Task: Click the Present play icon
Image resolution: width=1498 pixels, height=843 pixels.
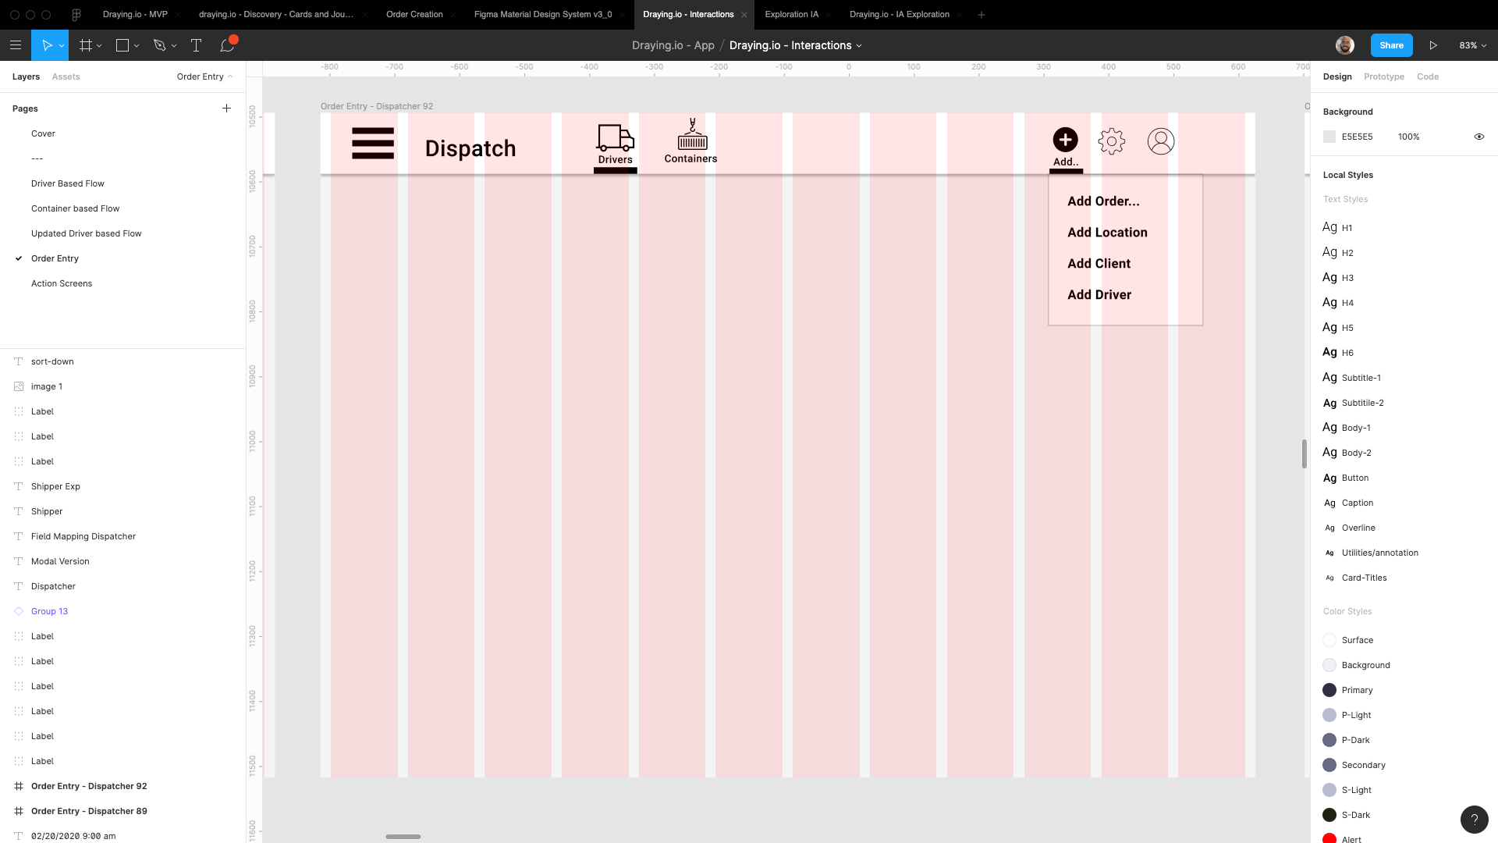Action: (1433, 45)
